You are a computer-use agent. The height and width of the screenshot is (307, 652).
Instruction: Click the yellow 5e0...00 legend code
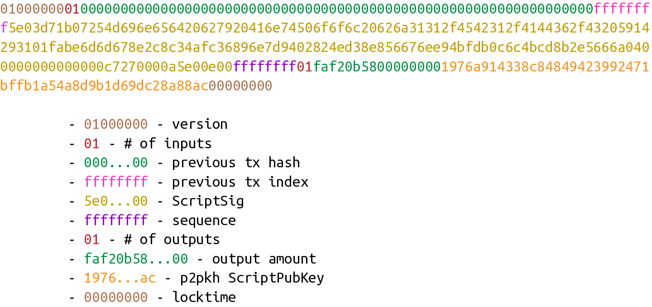[x=115, y=201]
